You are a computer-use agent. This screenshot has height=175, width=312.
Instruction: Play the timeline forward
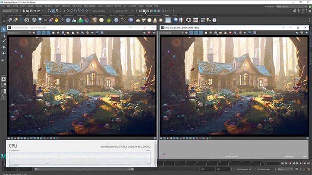(x=297, y=163)
